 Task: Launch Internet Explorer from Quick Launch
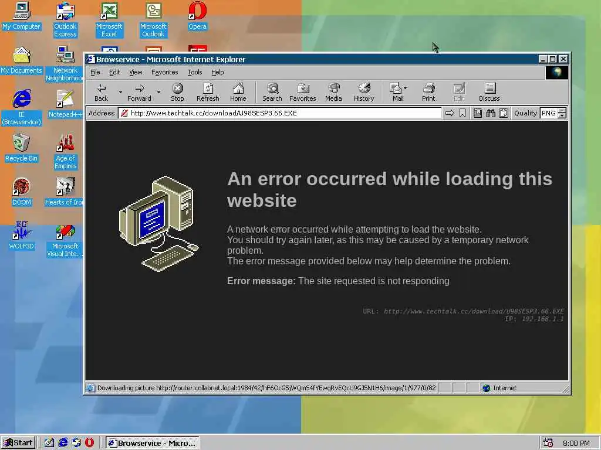[63, 443]
